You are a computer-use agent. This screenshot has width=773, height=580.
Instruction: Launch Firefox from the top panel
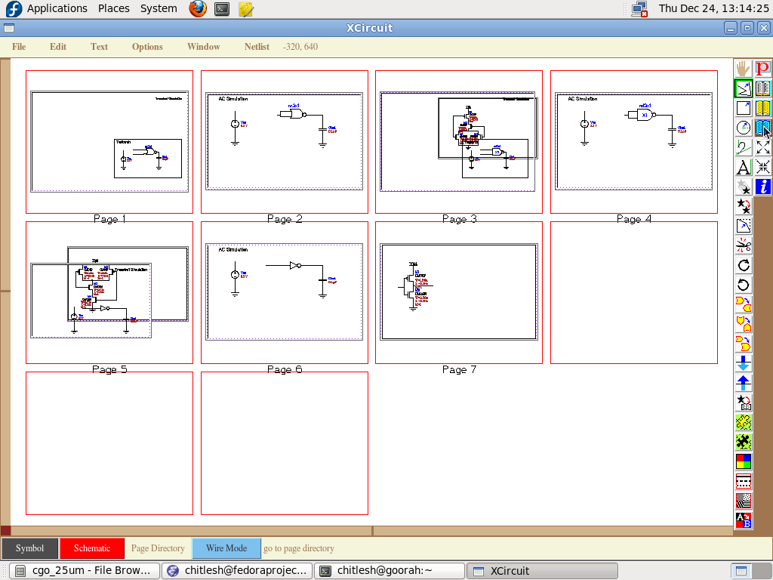pyautogui.click(x=198, y=9)
